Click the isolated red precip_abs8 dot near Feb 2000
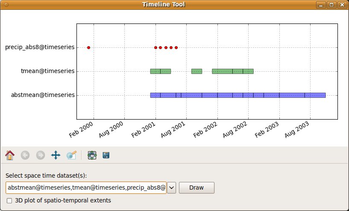The image size is (349, 211). tap(88, 47)
